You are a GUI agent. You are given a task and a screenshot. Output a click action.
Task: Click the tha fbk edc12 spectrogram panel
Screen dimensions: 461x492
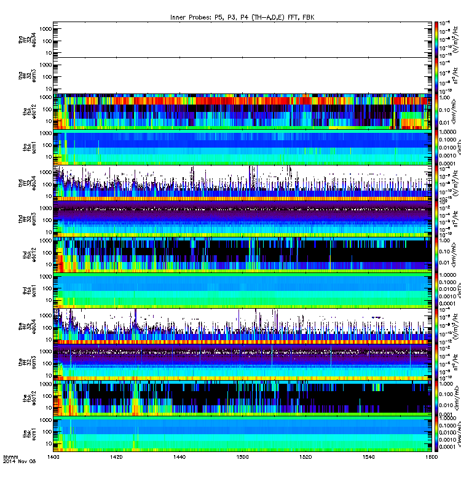click(242, 111)
